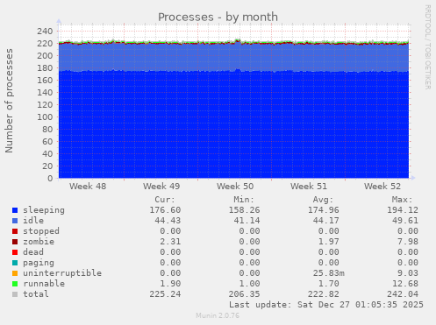Click the 'Cur:' column header

165,200
